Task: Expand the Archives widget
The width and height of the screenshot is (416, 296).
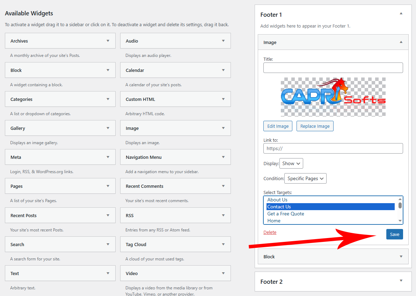Action: 108,41
